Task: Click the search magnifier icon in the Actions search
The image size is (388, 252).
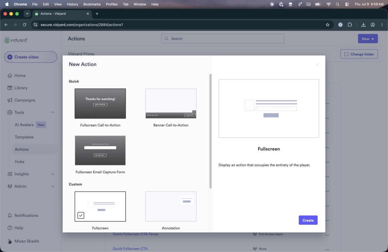Action: (167, 38)
